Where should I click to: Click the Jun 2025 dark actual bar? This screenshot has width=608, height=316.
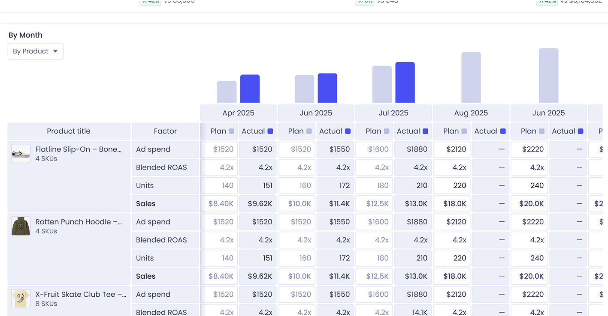327,88
